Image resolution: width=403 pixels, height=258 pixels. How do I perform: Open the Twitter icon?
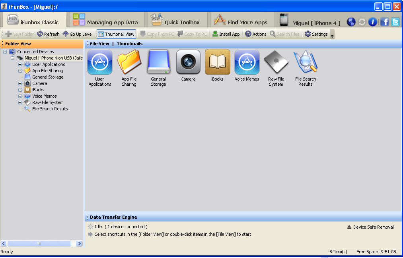point(395,22)
